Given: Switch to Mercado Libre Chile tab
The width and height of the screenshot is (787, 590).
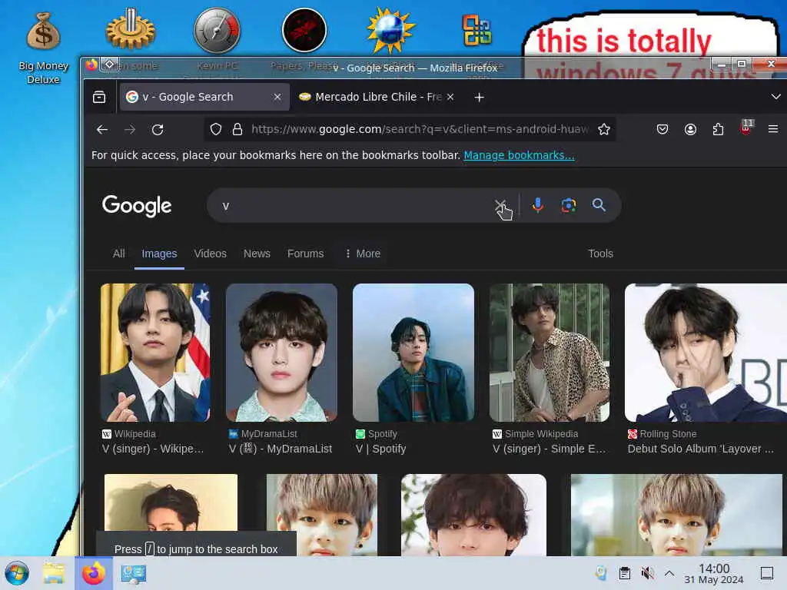Looking at the screenshot, I should pyautogui.click(x=377, y=97).
